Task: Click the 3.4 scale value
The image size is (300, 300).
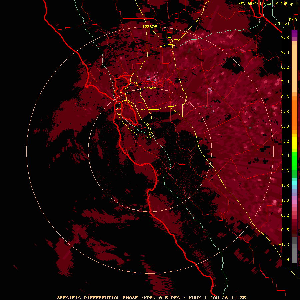Action: click(285, 156)
